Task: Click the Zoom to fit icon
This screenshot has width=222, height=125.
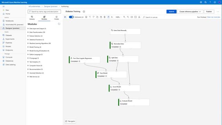Action: click(132, 17)
